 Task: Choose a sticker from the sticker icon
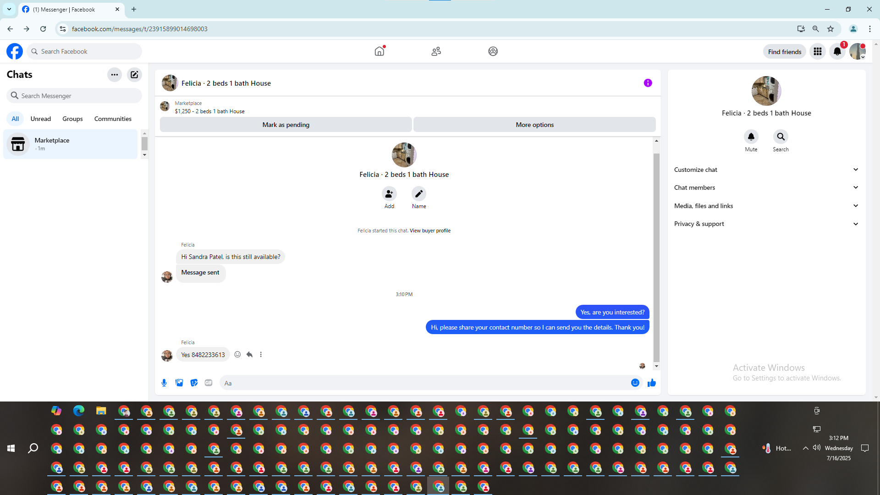click(194, 383)
